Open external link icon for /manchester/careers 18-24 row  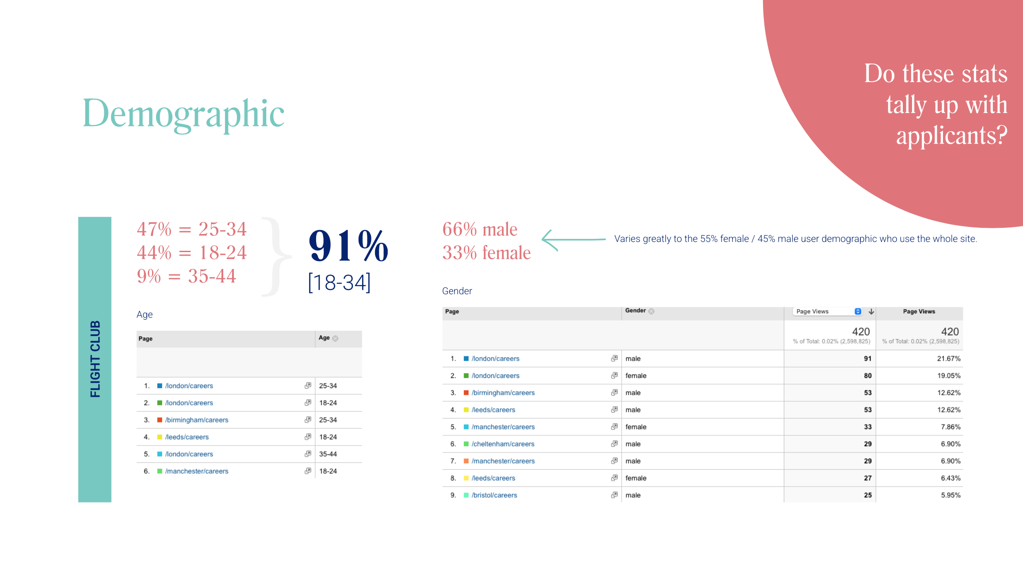coord(308,471)
